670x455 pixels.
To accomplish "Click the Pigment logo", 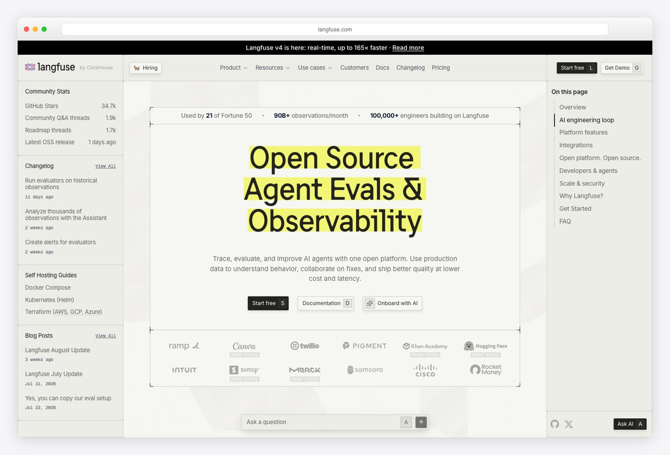I will [x=365, y=346].
